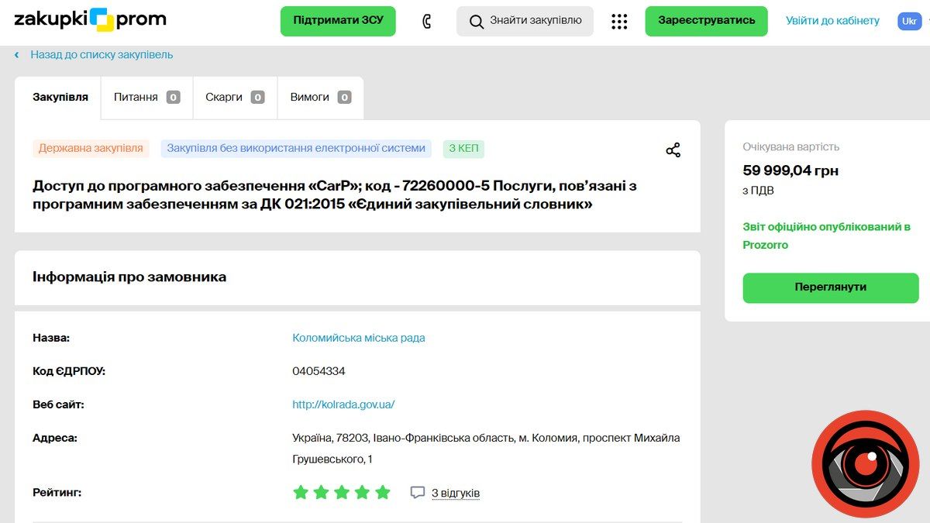Screen dimensions: 930x523
Task: Open the Коломийська міська рада link
Action: click(357, 337)
